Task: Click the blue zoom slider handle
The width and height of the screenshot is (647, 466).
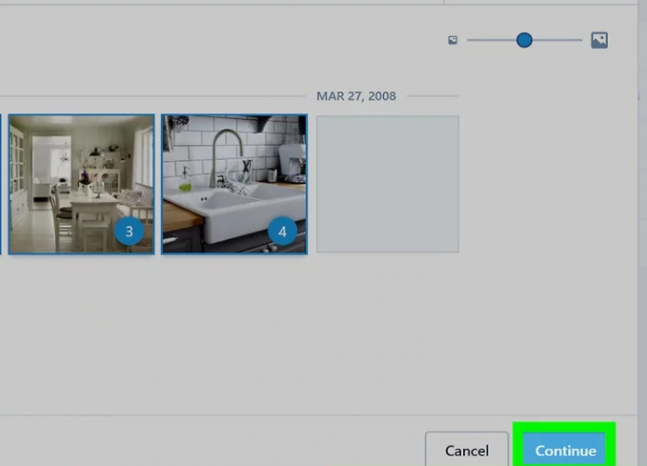Action: [x=524, y=40]
